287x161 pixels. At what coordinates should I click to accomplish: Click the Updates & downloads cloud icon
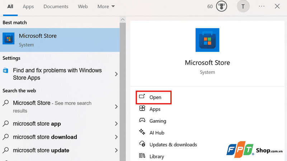click(142, 144)
